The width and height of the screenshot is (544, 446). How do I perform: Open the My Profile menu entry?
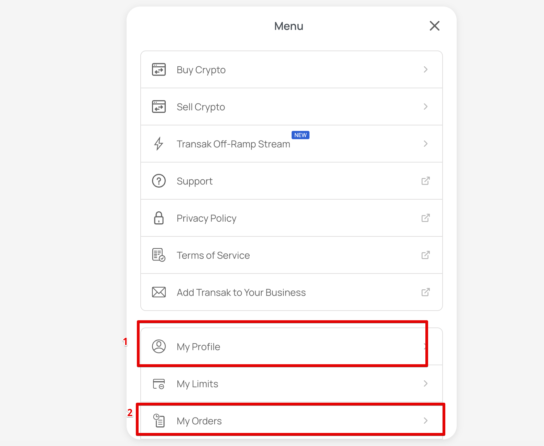pos(292,346)
